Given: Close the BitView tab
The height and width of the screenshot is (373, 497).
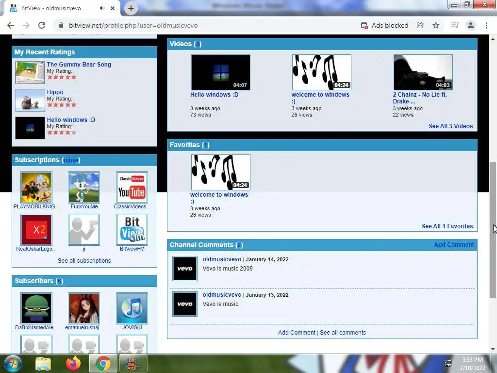Looking at the screenshot, I should click(x=113, y=8).
